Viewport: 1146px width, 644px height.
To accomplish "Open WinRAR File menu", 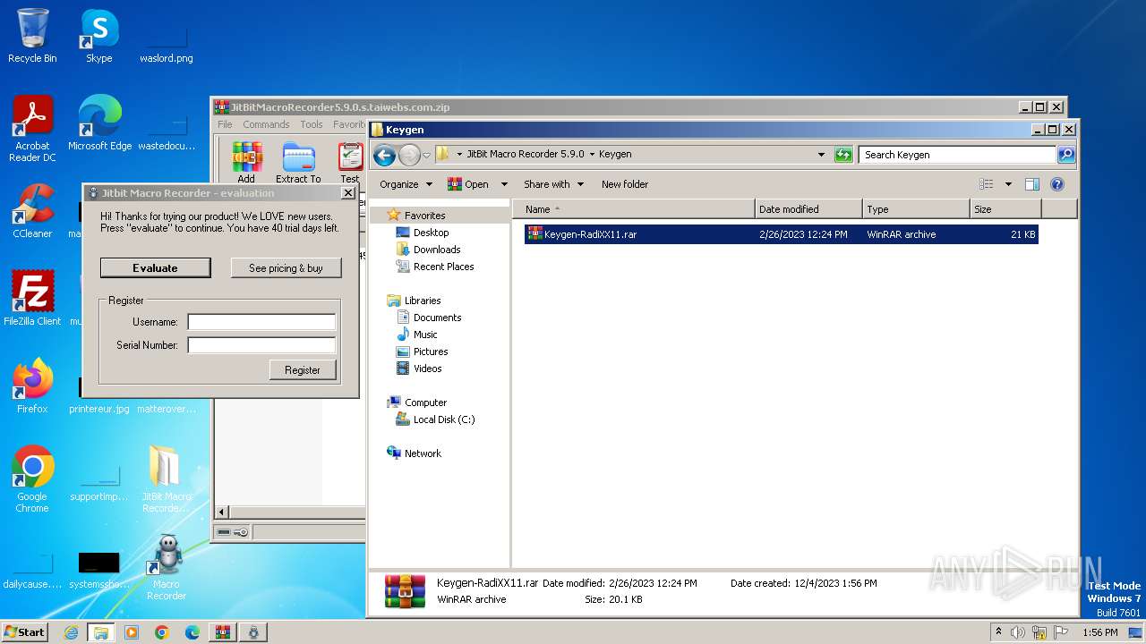I will tap(225, 124).
